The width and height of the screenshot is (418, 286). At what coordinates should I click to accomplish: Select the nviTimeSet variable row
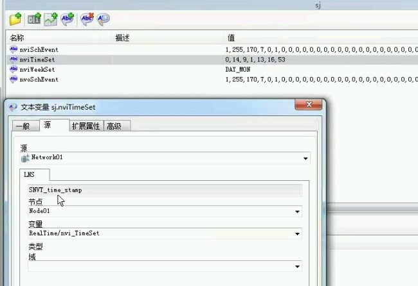point(212,60)
